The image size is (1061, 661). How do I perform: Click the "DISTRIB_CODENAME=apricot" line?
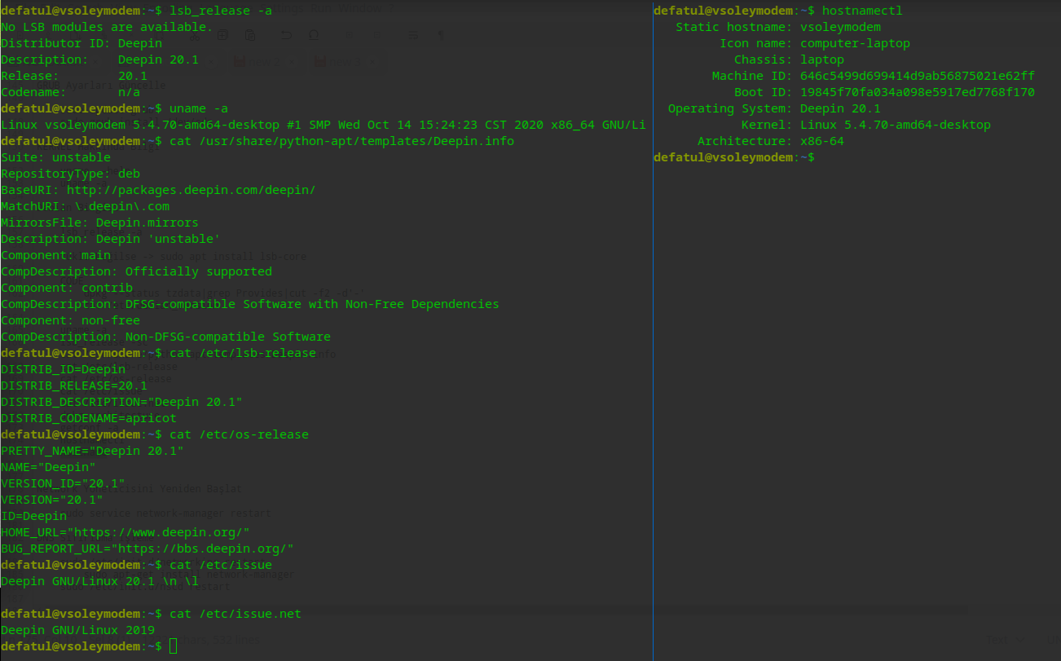[89, 418]
